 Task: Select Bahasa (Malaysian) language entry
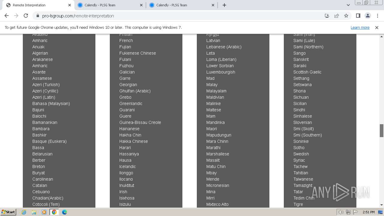coord(51,103)
